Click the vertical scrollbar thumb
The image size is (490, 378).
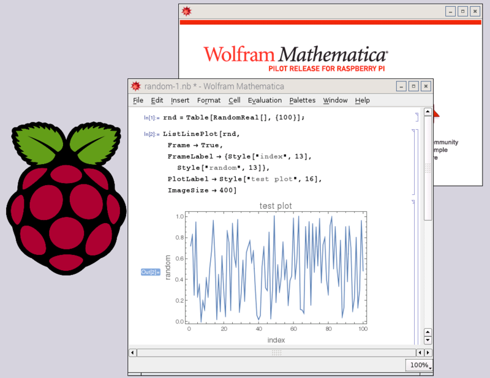428,168
